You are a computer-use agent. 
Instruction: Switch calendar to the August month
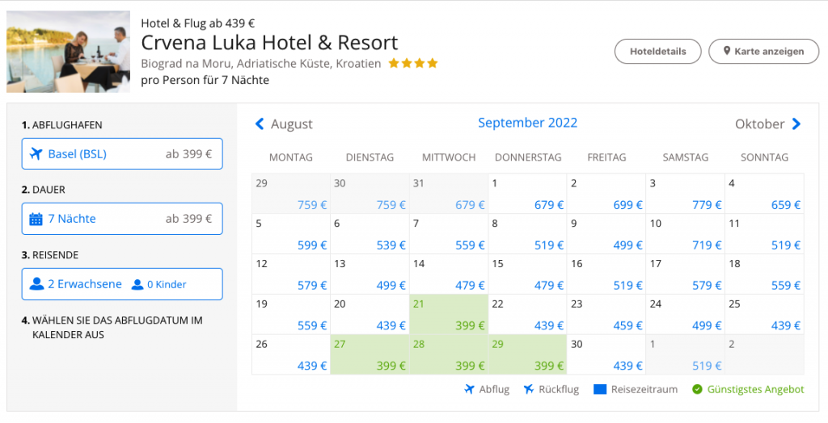[291, 124]
